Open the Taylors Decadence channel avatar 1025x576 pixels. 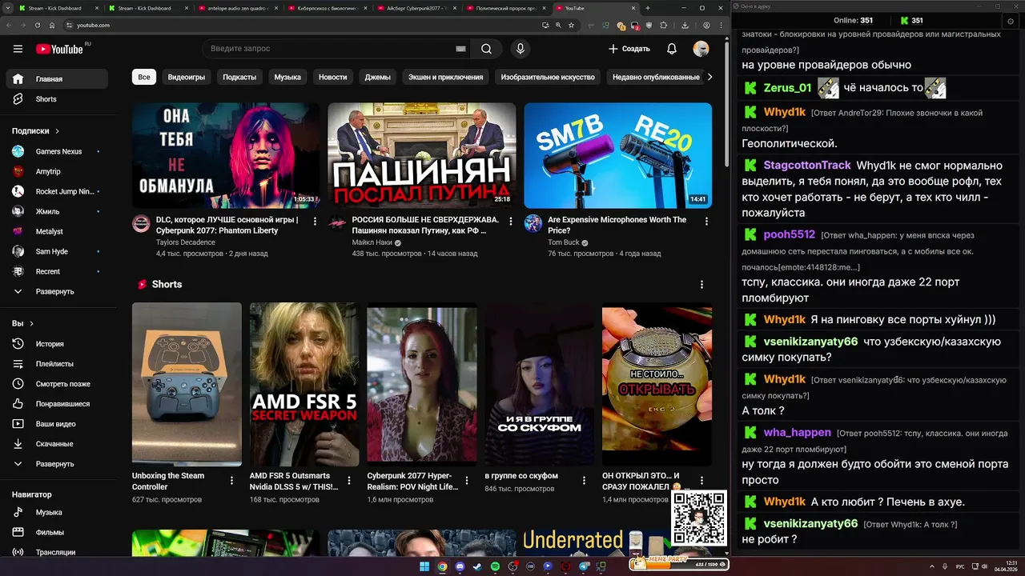pyautogui.click(x=141, y=223)
